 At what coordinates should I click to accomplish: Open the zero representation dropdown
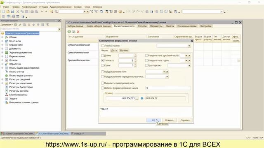[x=164, y=72]
